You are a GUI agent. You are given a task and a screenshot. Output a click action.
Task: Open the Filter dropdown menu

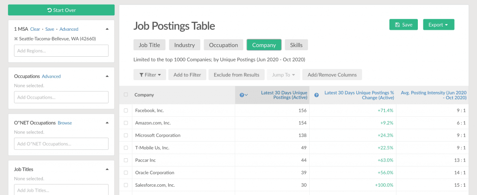click(150, 74)
